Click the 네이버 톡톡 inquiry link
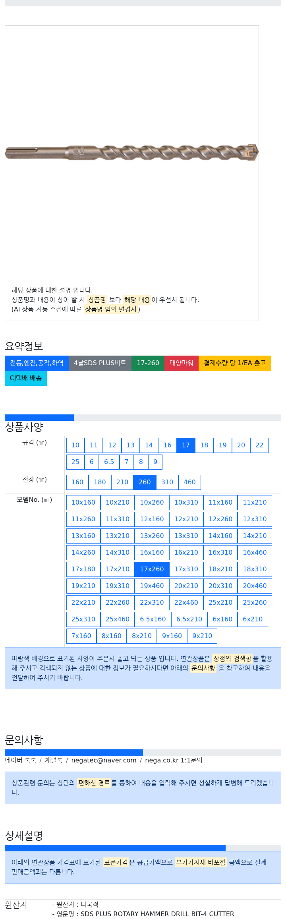 coord(21,760)
